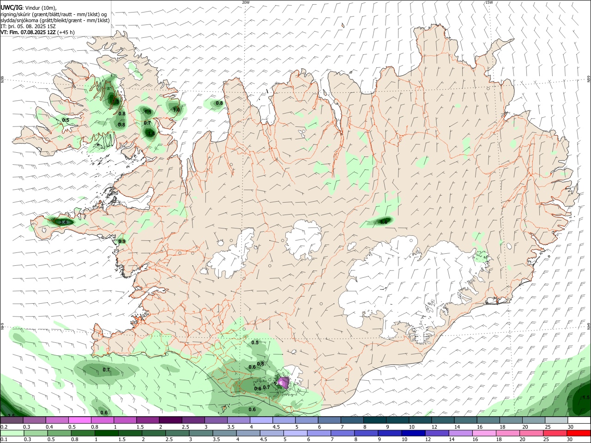Click the bright magenta 0.5–0.8 snow legend swatch

pos(80,420)
